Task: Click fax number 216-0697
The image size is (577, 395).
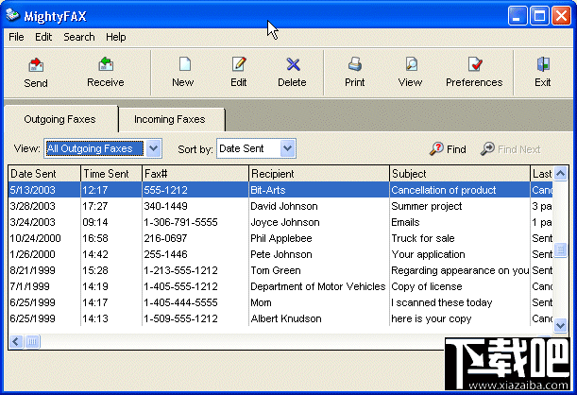Action: pyautogui.click(x=165, y=238)
